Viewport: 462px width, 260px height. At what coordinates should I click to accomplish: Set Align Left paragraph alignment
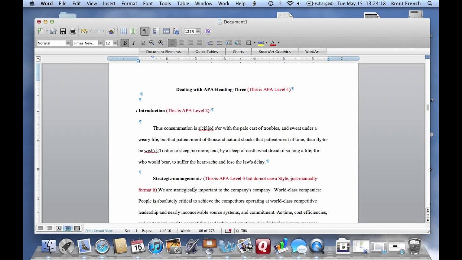172,43
